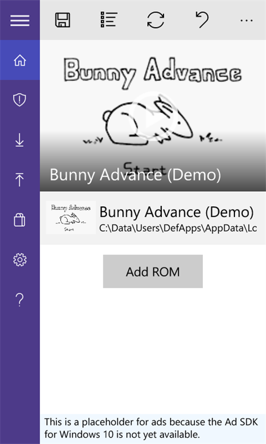This screenshot has width=266, height=444.
Task: Click the Add ROM button
Action: click(x=153, y=271)
